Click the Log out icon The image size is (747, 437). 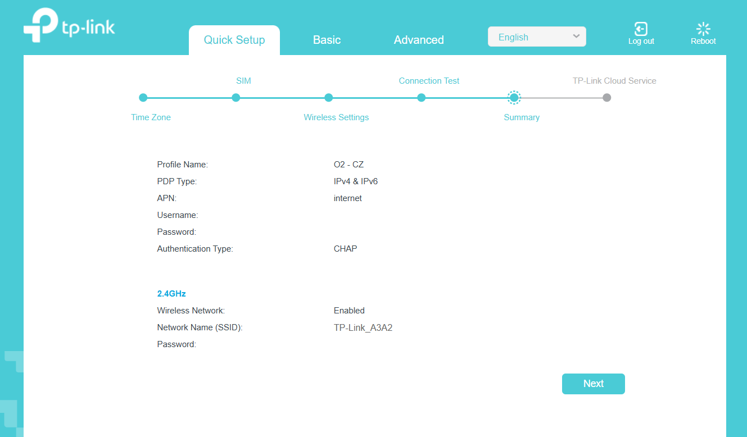click(641, 29)
